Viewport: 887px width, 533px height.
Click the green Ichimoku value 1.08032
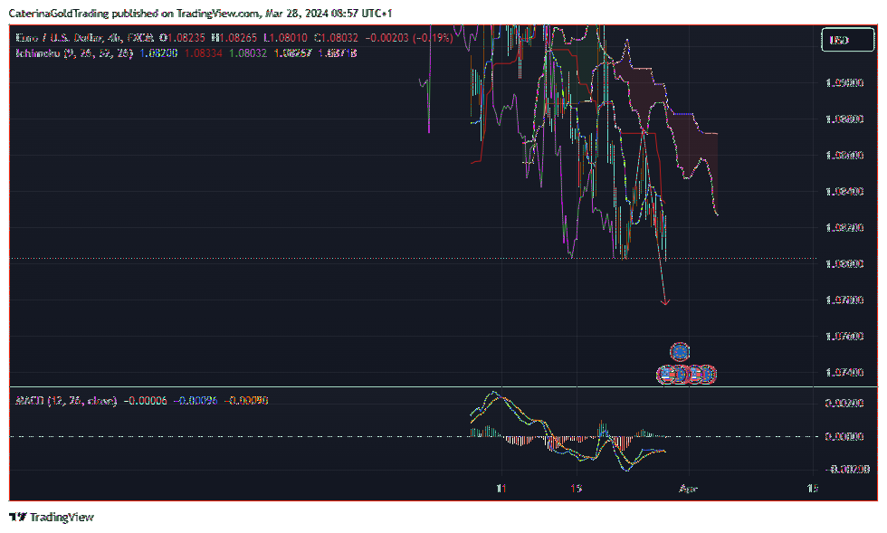click(x=248, y=53)
